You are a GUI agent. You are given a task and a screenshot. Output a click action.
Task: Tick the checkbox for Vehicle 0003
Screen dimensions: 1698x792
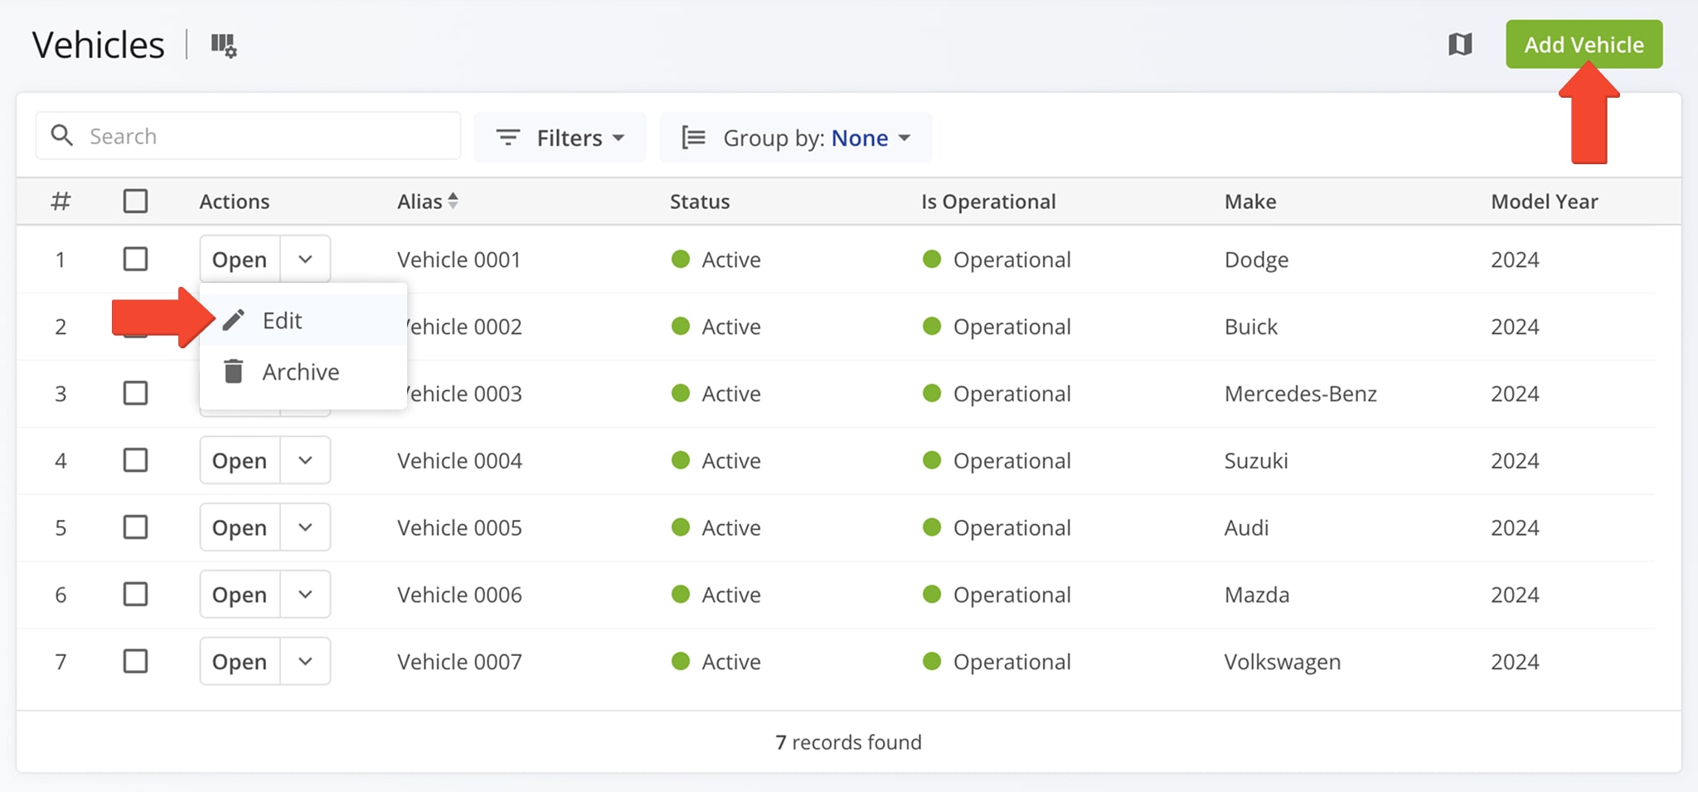point(135,392)
